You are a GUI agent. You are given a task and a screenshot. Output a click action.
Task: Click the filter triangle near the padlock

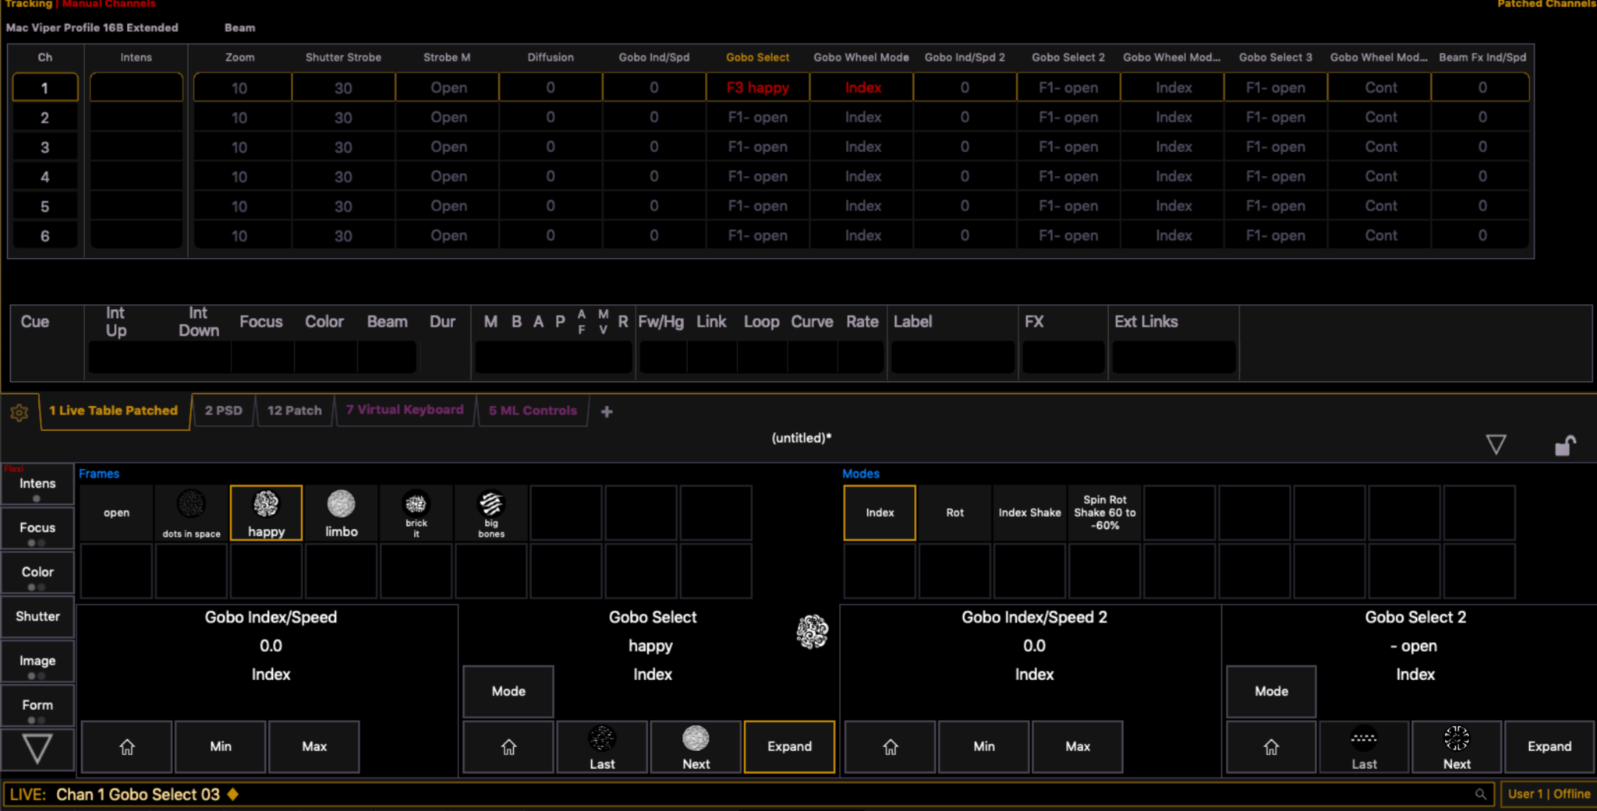click(1497, 444)
